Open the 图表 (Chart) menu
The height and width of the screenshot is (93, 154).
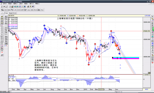coord(15,4)
